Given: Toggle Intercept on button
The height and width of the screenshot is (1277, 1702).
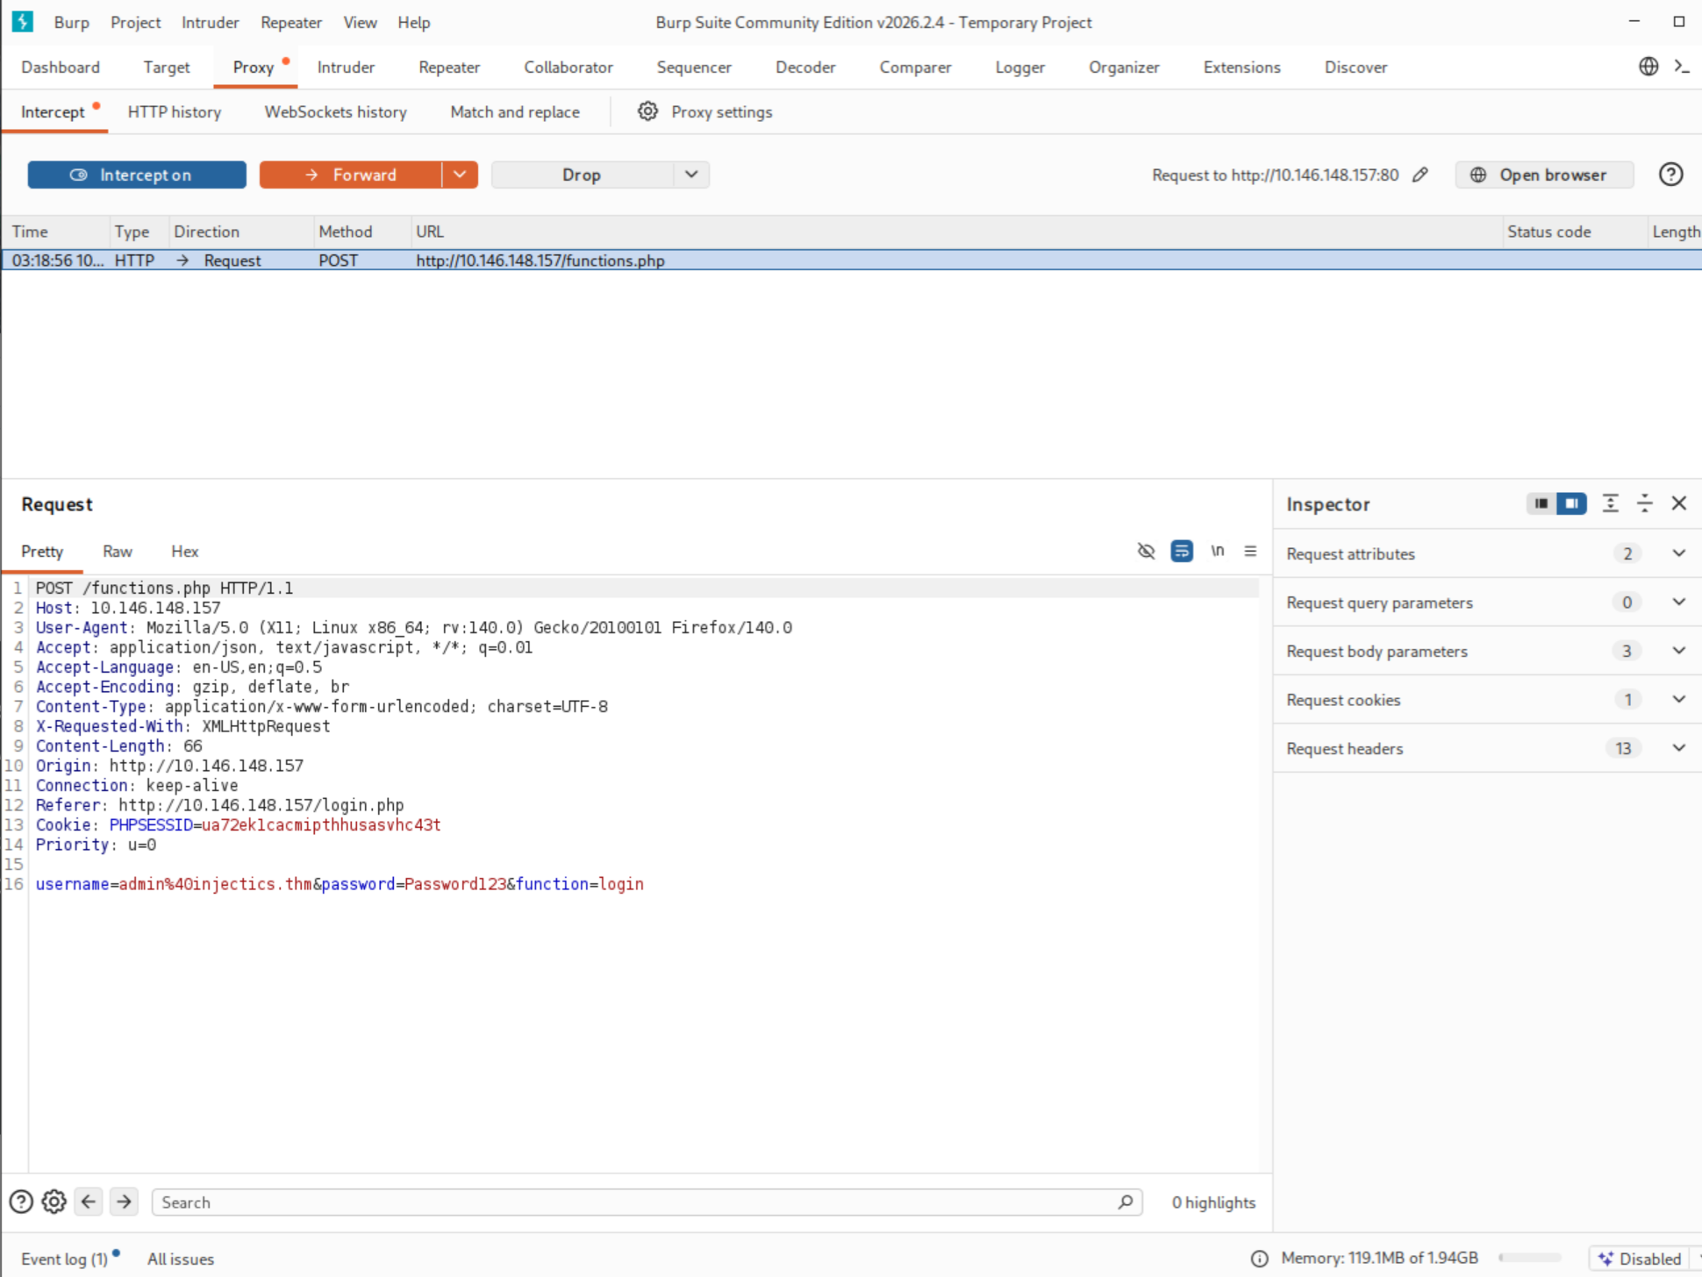Looking at the screenshot, I should 137,175.
